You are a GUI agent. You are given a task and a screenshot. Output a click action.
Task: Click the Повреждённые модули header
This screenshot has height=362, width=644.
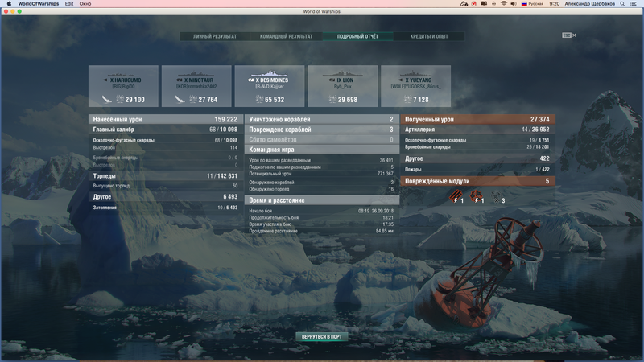click(477, 181)
